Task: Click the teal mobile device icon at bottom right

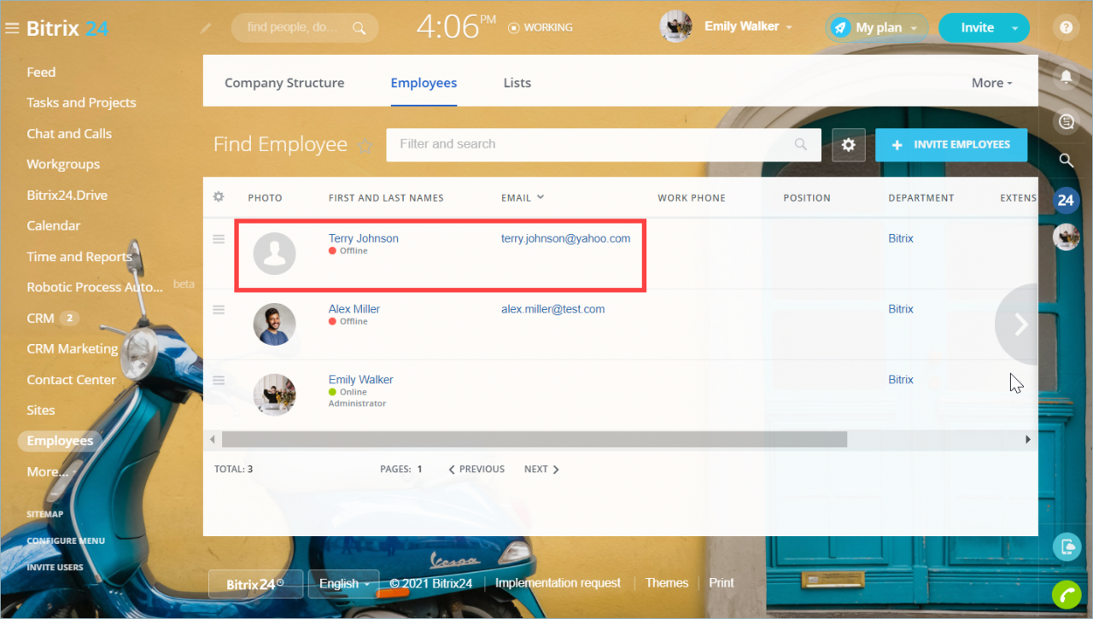Action: (x=1066, y=546)
